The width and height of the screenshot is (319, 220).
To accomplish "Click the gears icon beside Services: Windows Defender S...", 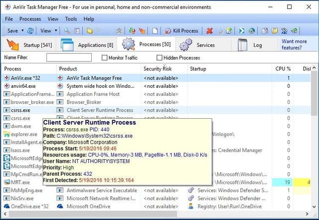I will [x=191, y=190].
